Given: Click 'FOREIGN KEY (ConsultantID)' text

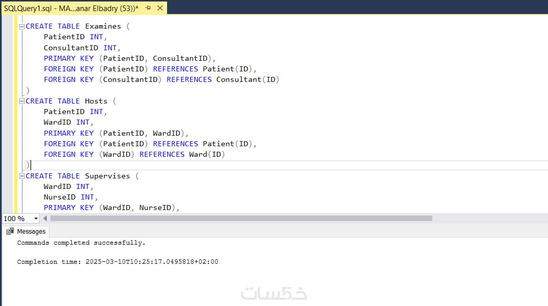Looking at the screenshot, I should pos(103,79).
